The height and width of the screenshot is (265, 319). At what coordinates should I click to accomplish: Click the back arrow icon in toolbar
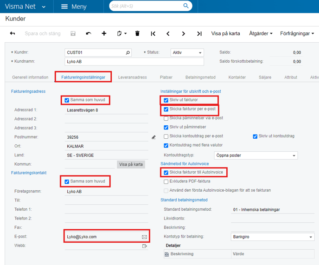(13, 33)
